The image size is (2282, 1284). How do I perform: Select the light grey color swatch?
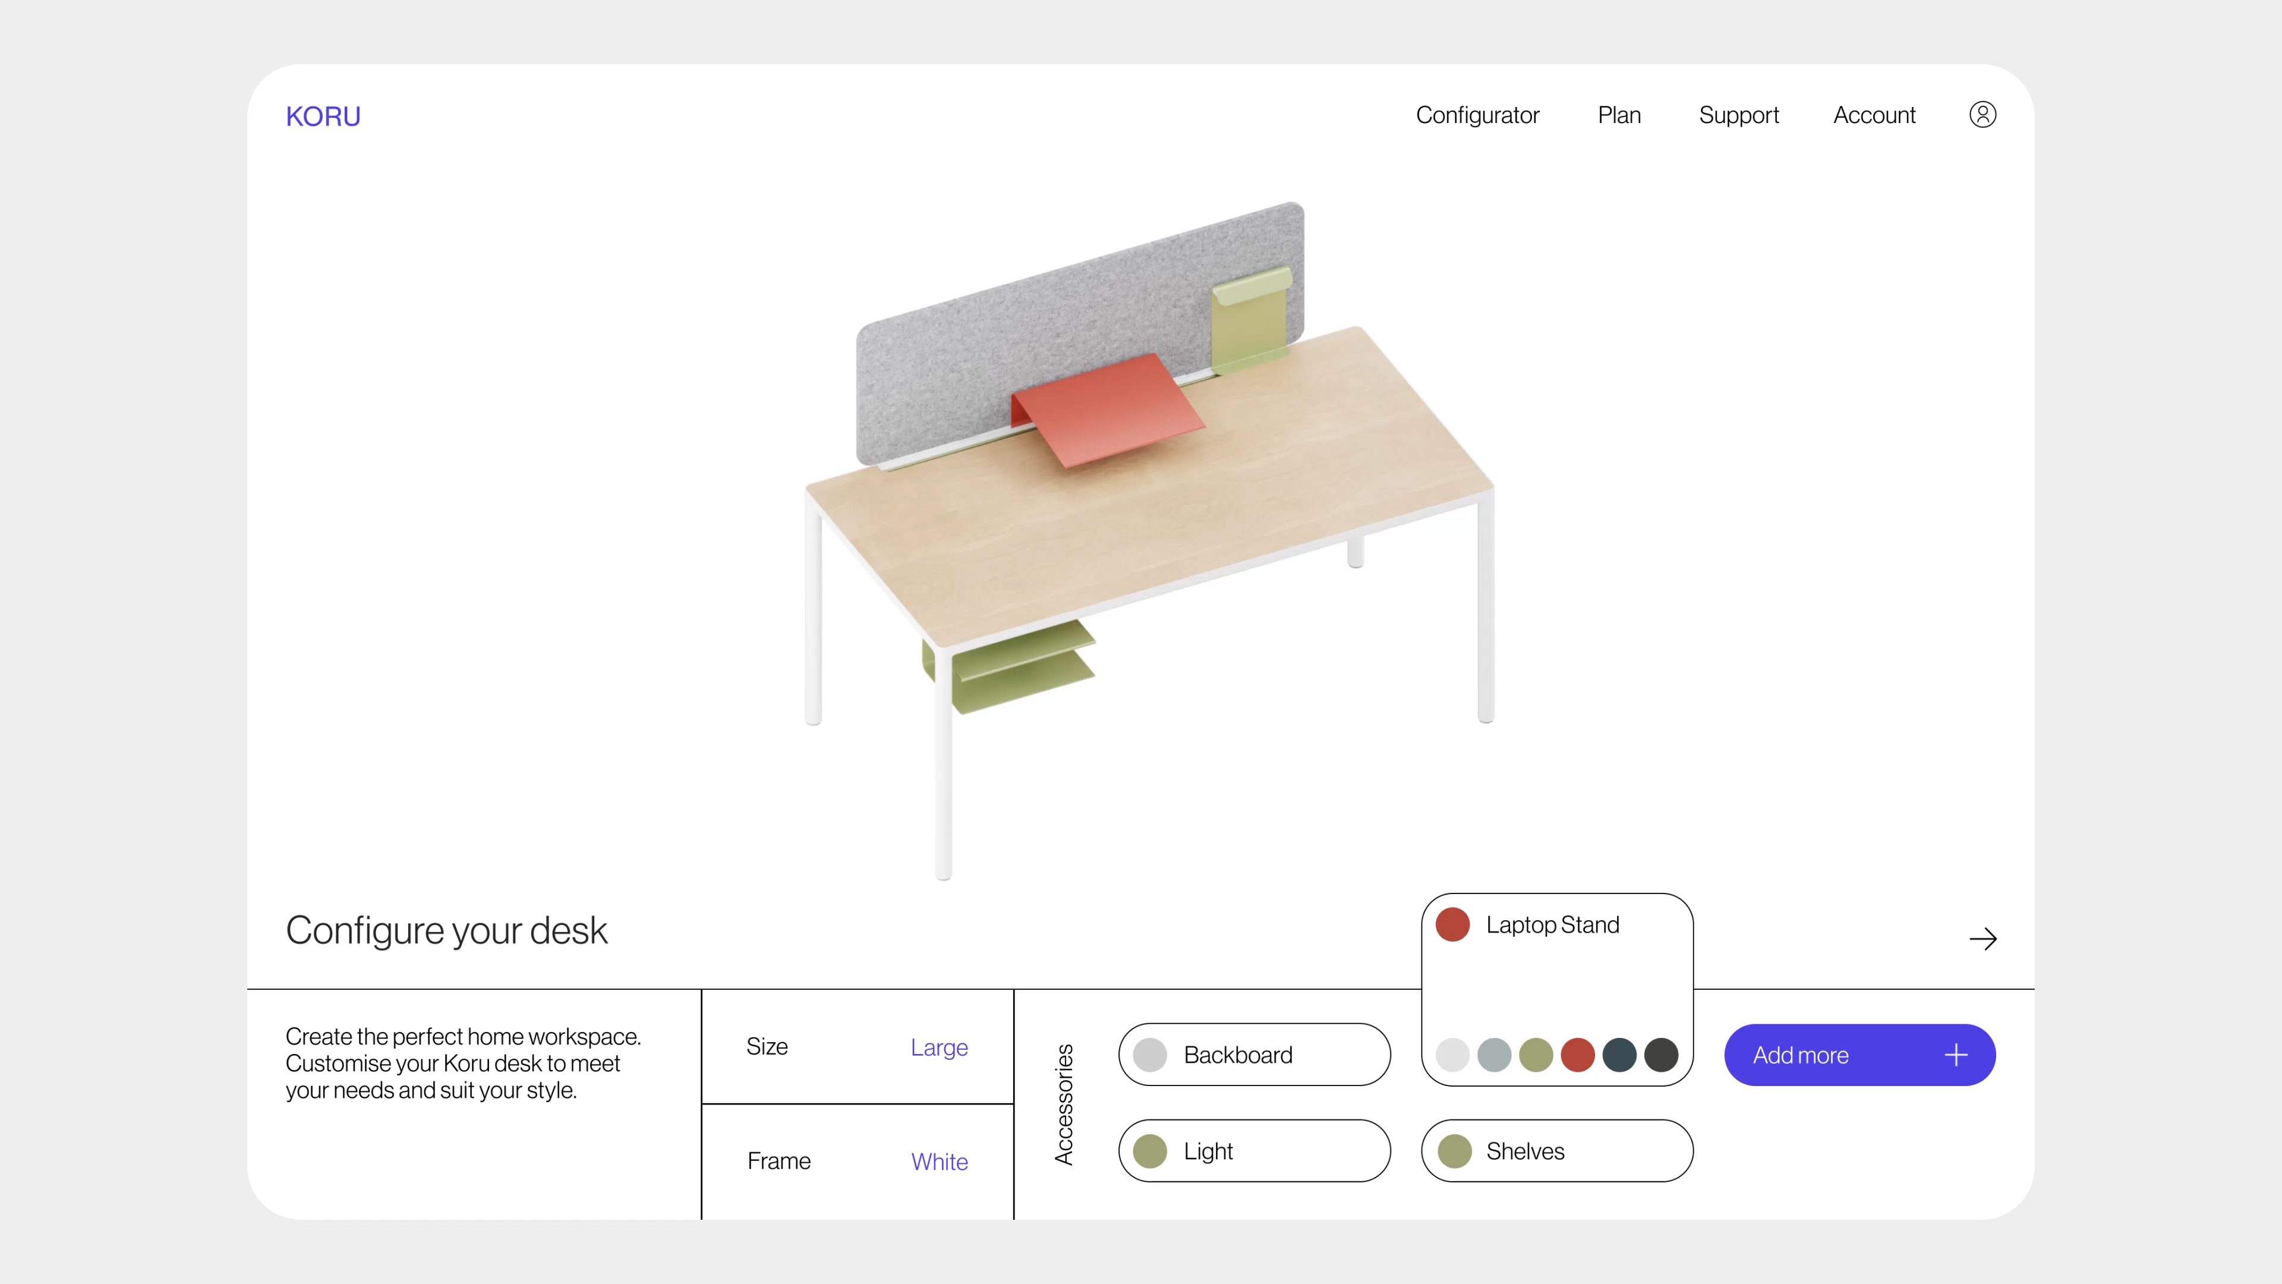click(x=1452, y=1055)
